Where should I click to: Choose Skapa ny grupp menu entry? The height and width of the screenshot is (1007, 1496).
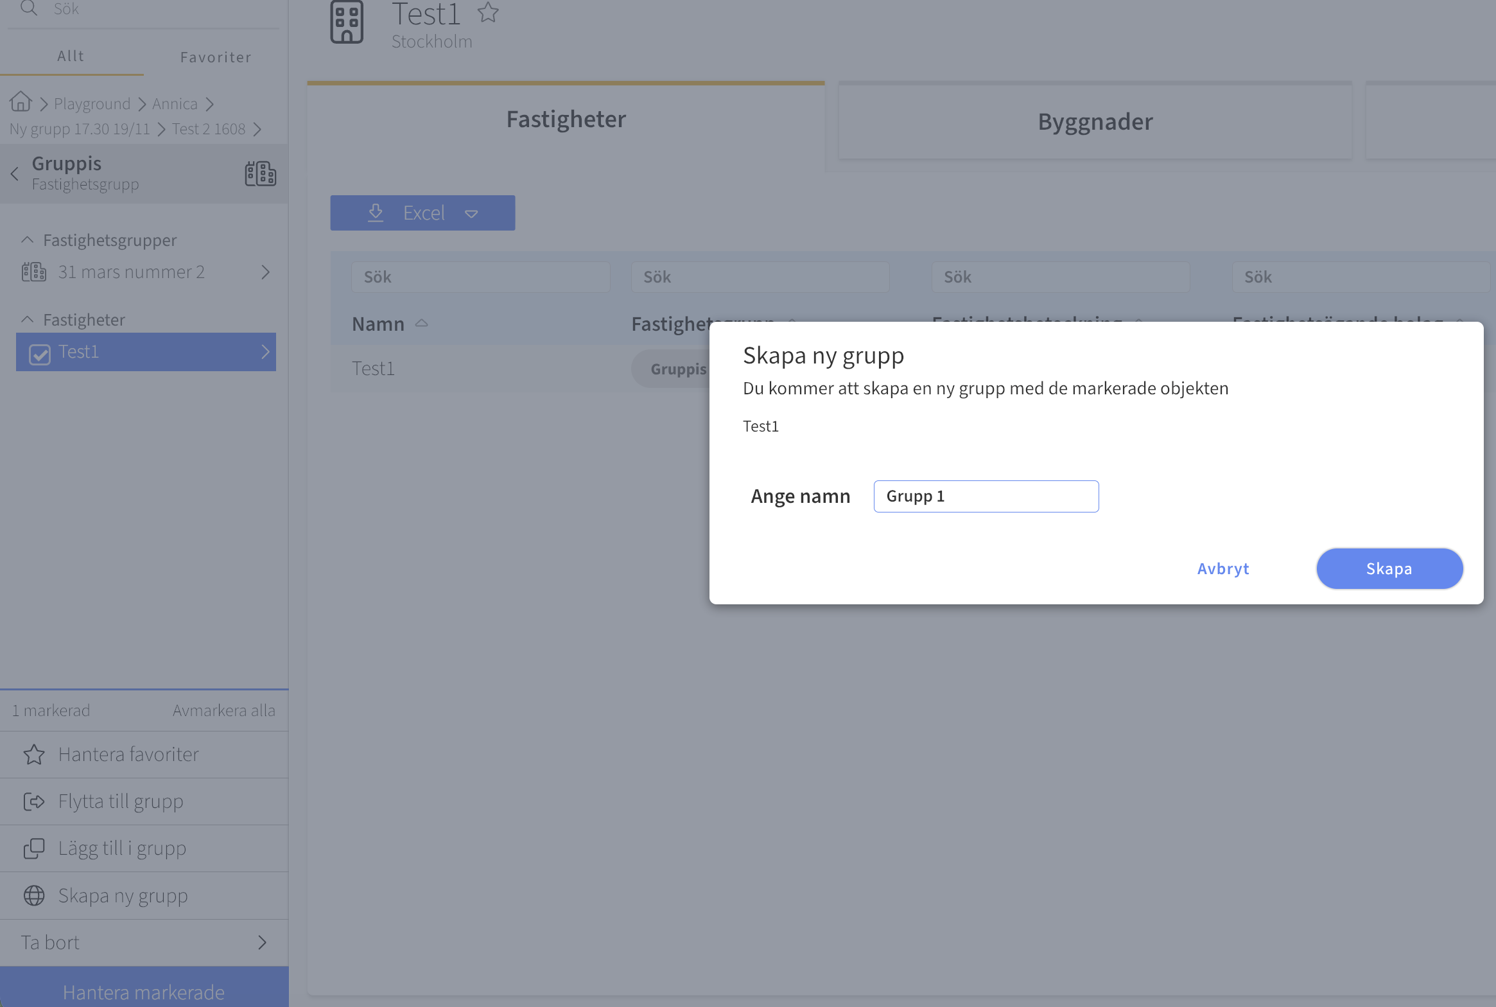[144, 895]
